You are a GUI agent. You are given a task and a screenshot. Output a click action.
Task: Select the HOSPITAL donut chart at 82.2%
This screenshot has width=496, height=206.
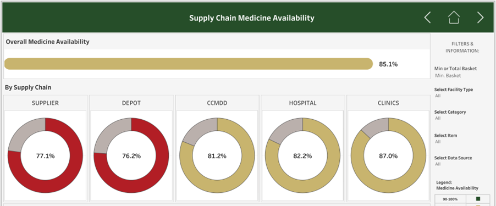(x=303, y=155)
